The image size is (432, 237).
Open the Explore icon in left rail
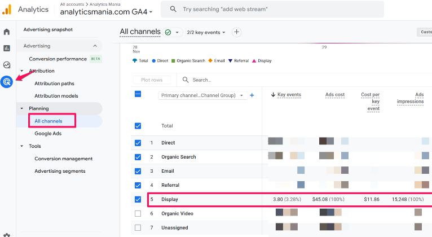(7, 65)
